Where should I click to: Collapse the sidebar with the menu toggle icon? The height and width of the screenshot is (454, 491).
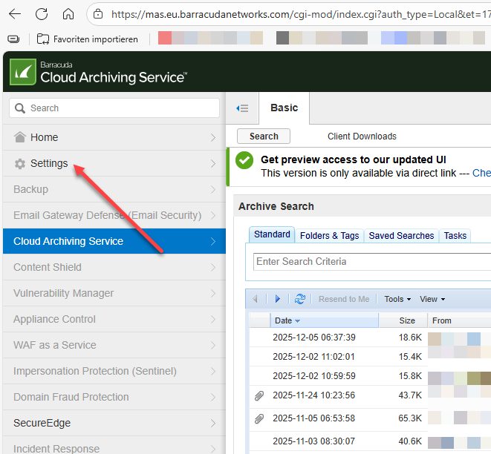coord(242,108)
